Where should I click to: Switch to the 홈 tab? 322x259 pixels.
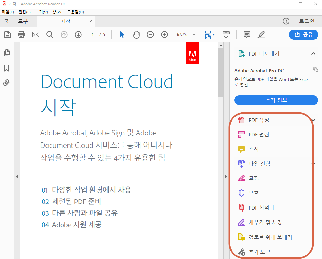tap(6, 21)
